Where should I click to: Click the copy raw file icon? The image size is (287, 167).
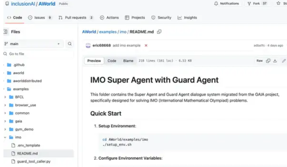pos(268,61)
